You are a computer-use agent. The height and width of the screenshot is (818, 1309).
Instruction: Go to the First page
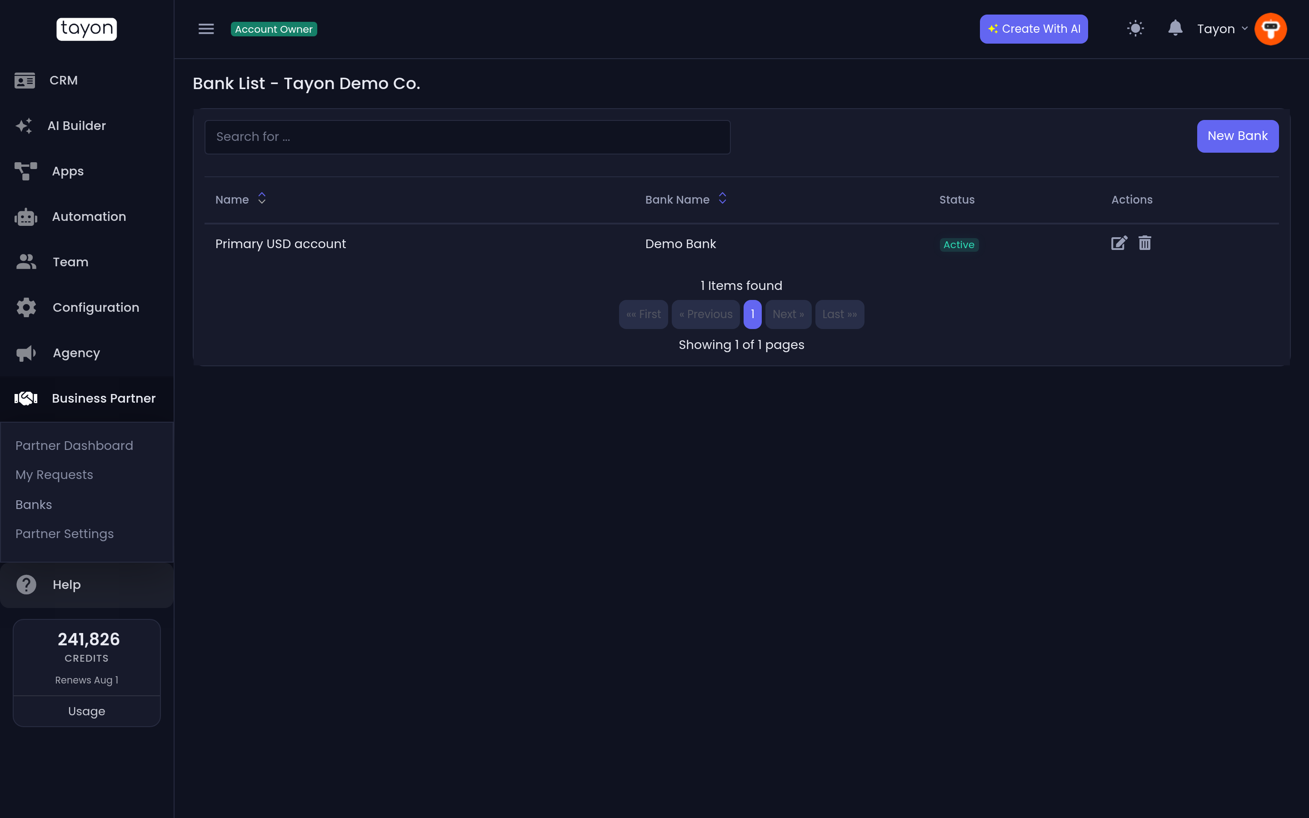click(x=643, y=314)
